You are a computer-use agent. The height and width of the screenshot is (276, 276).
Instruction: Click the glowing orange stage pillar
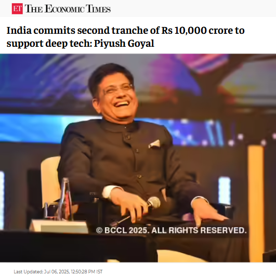[256, 202]
